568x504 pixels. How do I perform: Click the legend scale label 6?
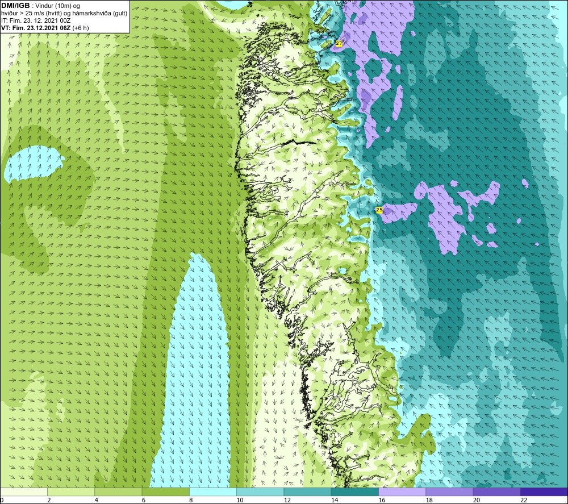tap(144, 500)
